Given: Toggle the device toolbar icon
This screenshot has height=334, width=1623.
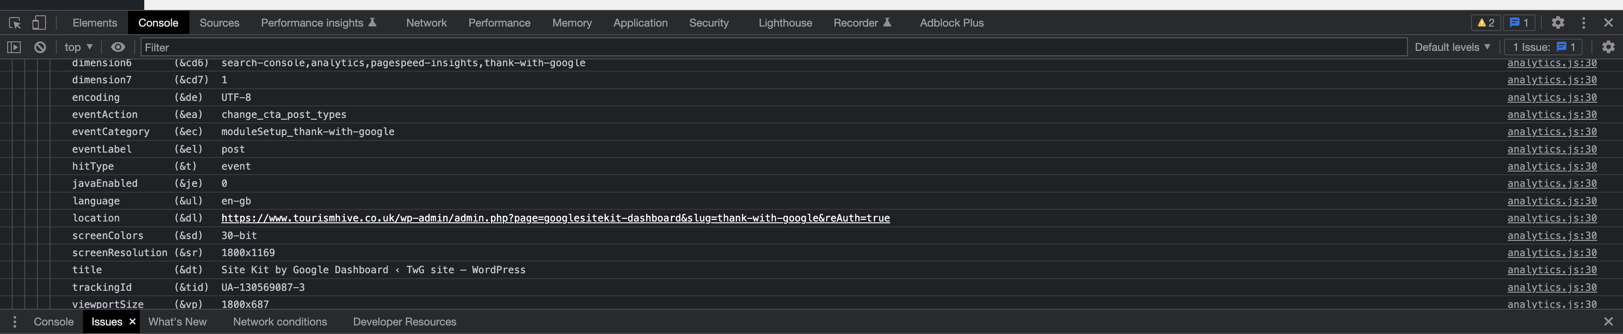Looking at the screenshot, I should point(39,23).
